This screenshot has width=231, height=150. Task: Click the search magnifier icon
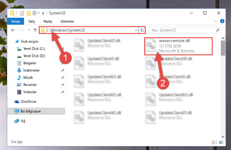217,30
